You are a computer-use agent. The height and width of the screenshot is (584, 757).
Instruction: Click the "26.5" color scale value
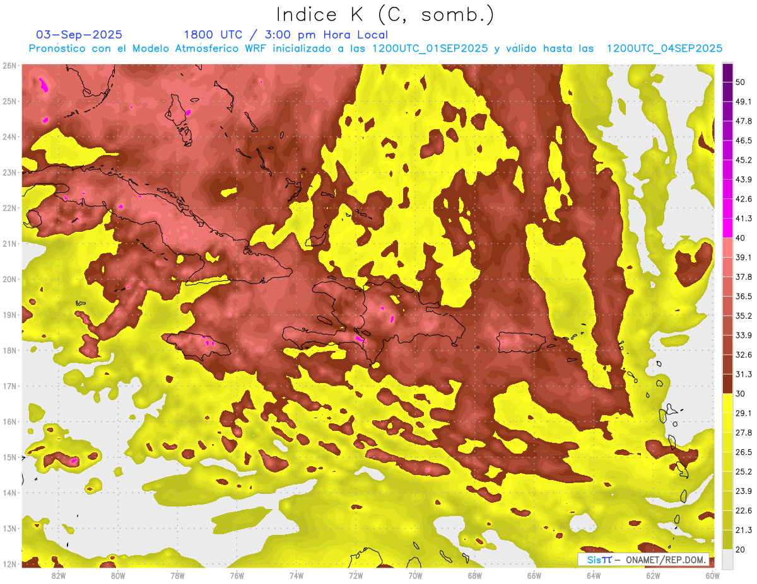click(744, 452)
